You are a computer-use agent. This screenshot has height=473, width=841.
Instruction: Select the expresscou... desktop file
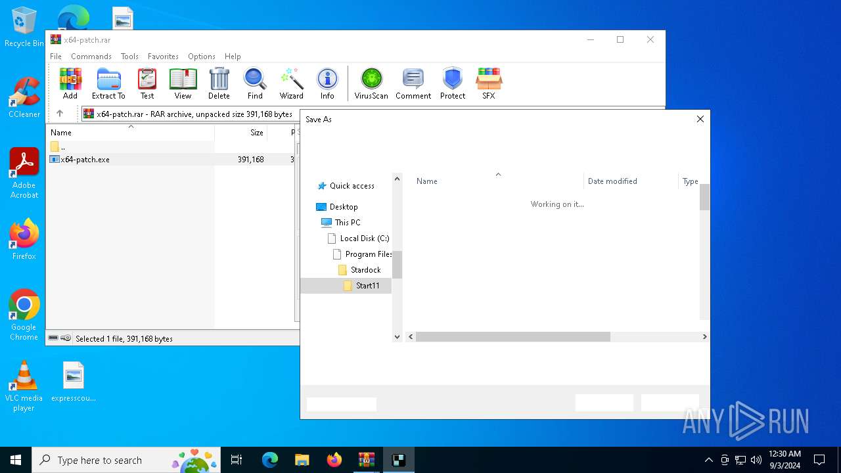point(74,382)
